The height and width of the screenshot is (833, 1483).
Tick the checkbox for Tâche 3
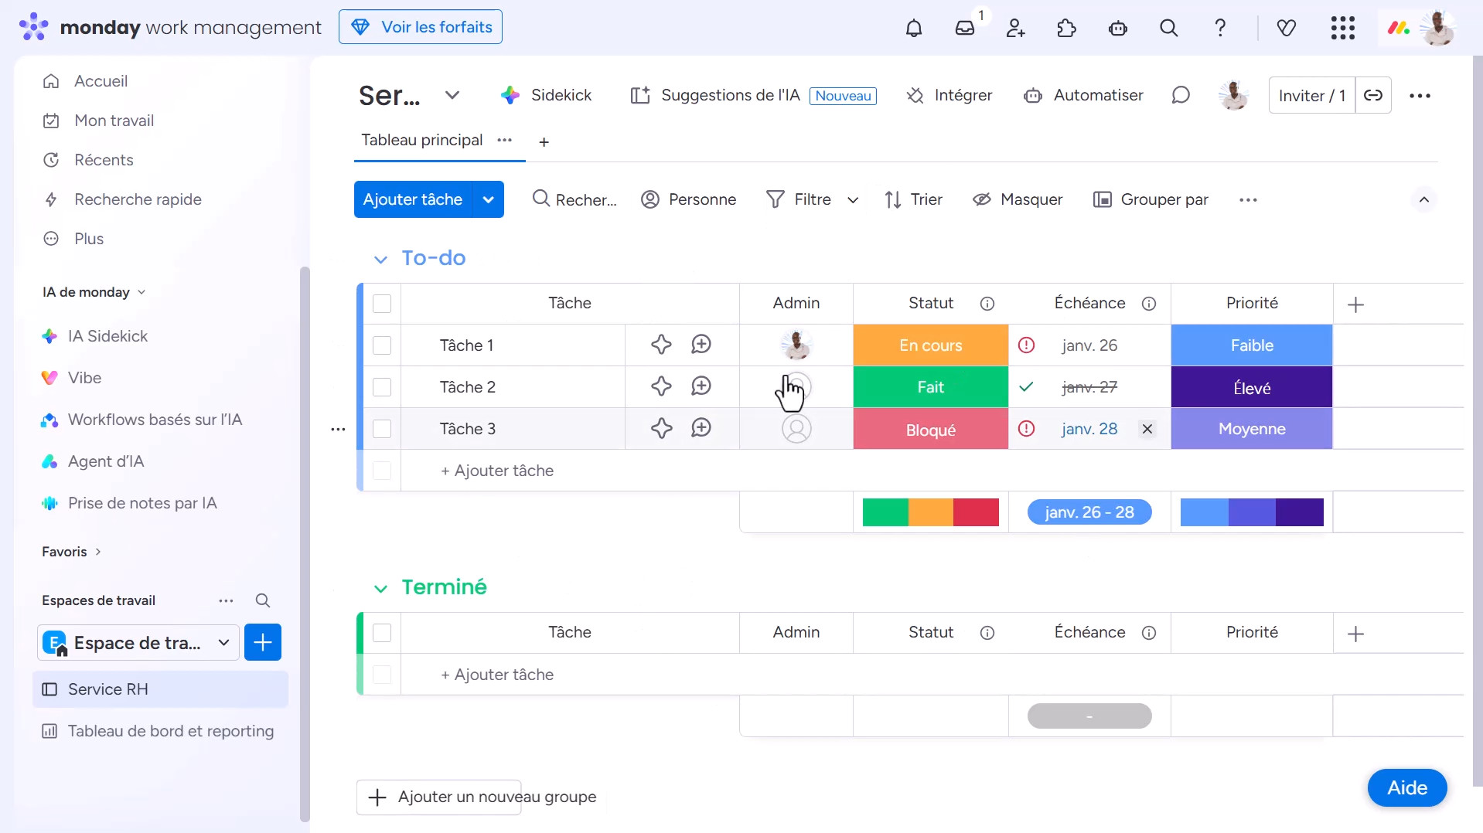(x=382, y=429)
